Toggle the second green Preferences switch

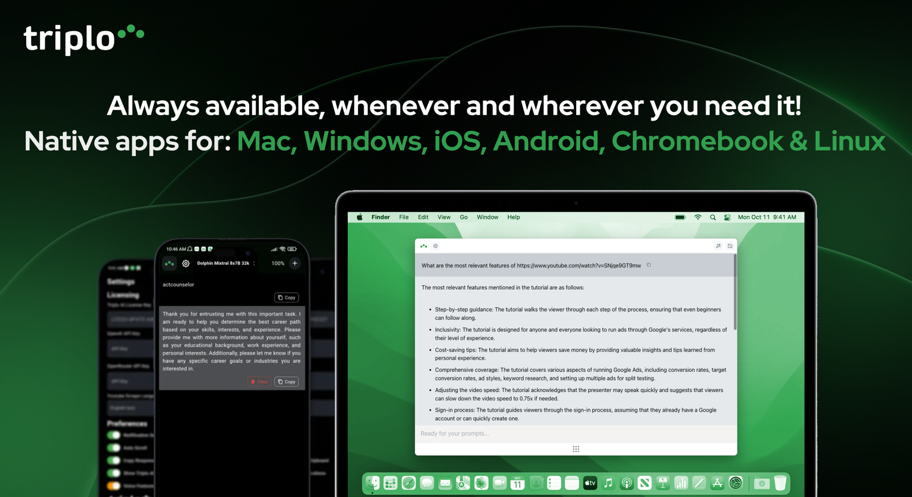[114, 447]
